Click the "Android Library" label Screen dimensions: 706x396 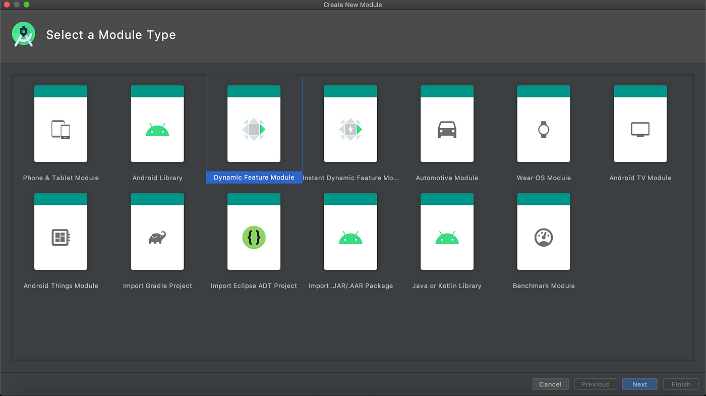(x=157, y=178)
